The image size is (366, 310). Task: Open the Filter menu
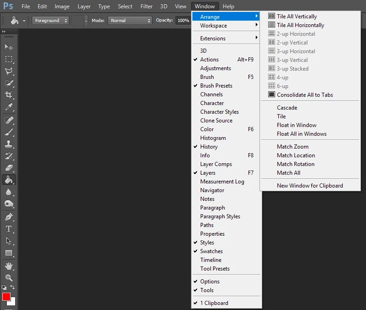point(146,6)
